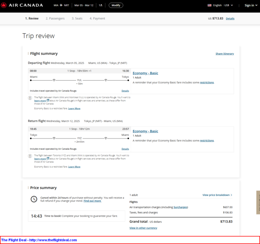The width and height of the screenshot is (260, 244).
Task: Open Details link of departing flight card
Action: [x=125, y=91]
